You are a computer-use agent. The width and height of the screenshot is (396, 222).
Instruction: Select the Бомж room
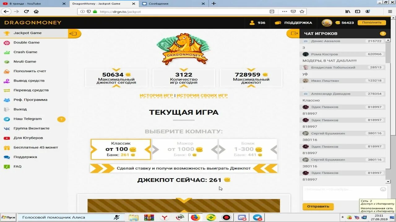248,149
